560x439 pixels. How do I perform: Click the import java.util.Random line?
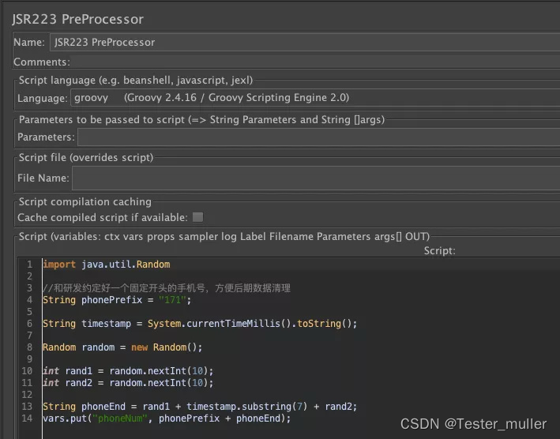click(107, 265)
